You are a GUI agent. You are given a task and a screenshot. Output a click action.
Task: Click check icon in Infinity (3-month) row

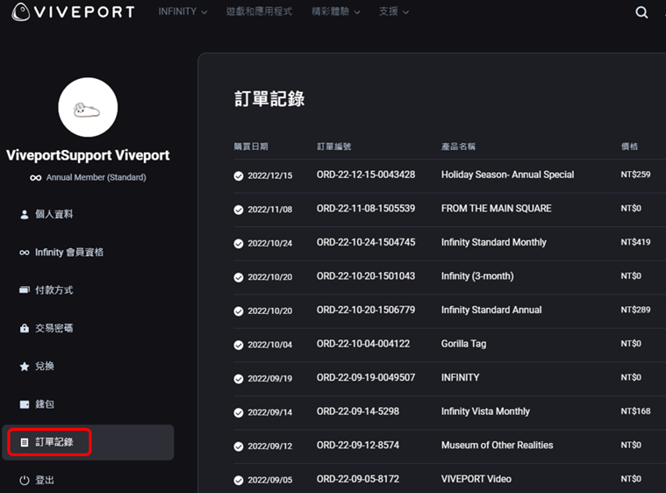pyautogui.click(x=239, y=277)
